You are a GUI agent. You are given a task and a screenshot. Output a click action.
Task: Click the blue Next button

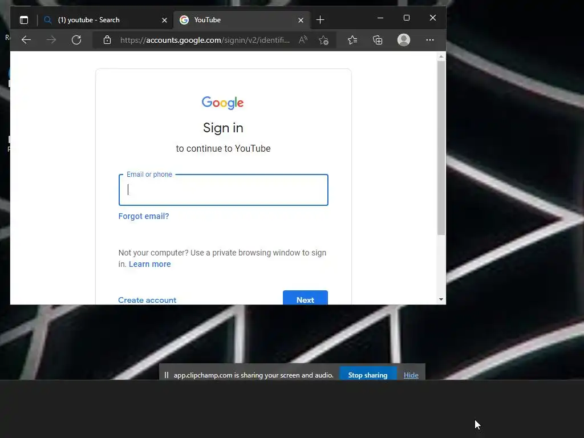pos(306,298)
